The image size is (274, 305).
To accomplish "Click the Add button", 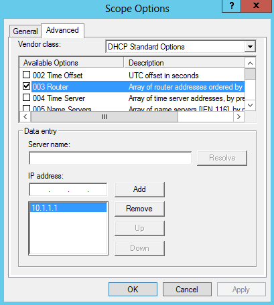I will coord(139,189).
